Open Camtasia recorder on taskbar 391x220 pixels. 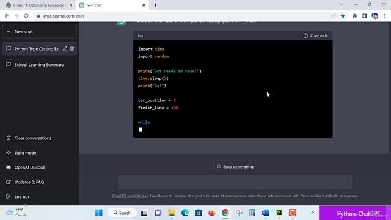point(293,213)
